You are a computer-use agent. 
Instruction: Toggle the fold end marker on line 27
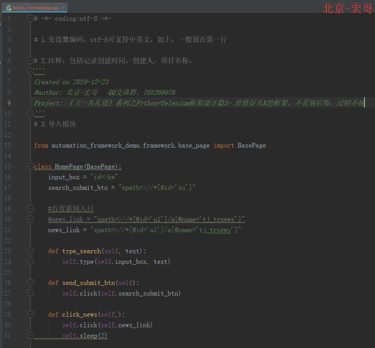[30, 293]
